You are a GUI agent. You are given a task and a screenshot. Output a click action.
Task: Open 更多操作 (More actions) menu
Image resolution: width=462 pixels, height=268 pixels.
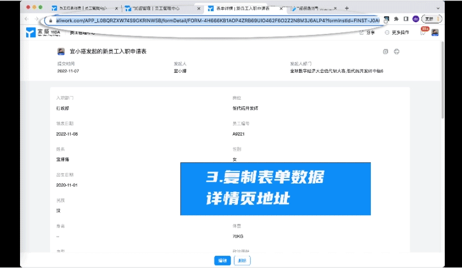(x=397, y=32)
